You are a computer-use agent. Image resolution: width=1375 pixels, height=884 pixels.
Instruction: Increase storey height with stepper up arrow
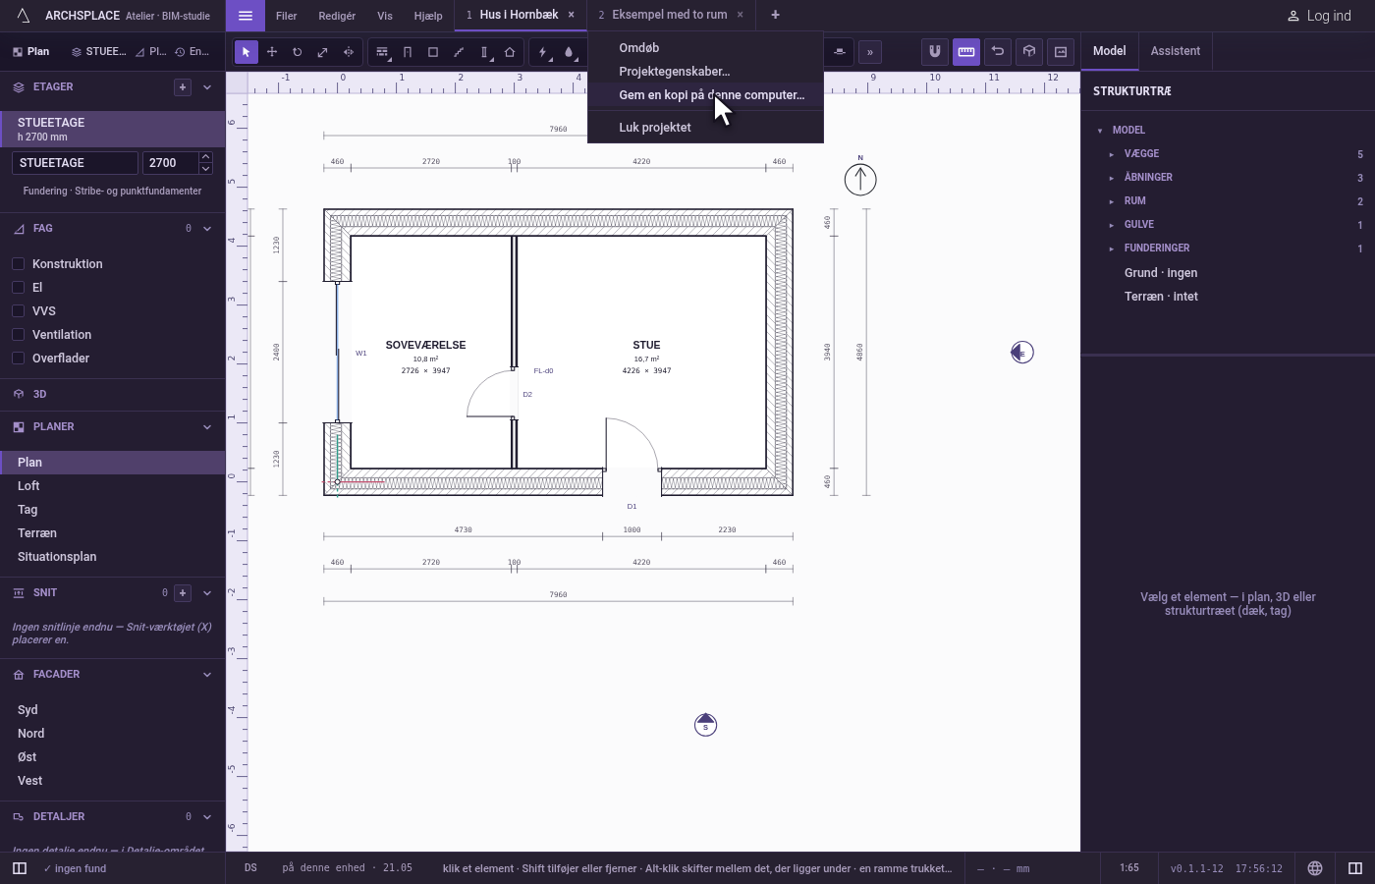click(205, 157)
